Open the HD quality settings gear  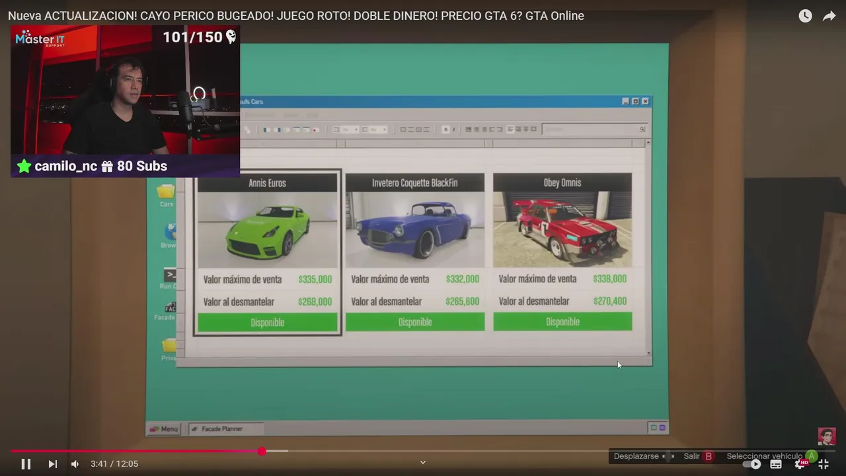click(800, 464)
